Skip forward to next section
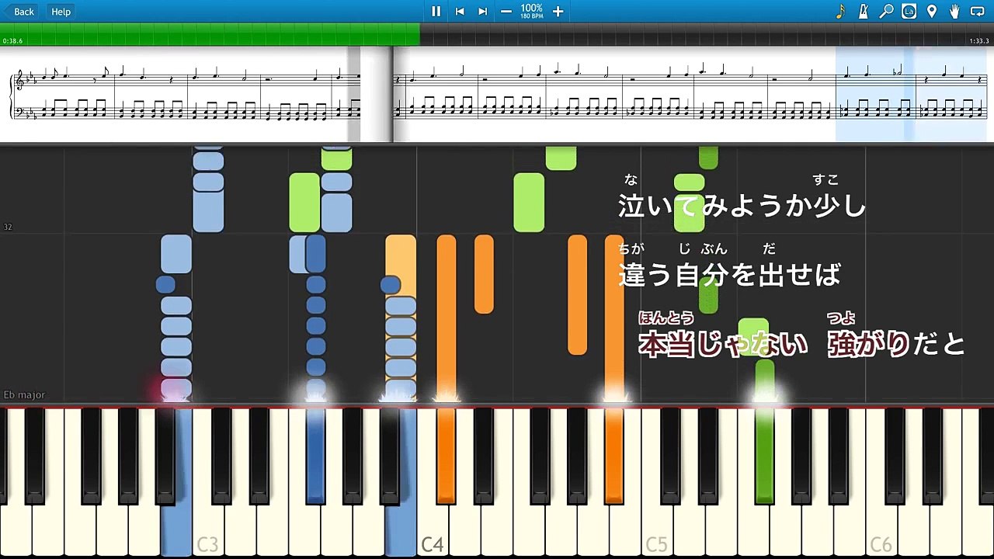The height and width of the screenshot is (559, 994). click(x=482, y=12)
